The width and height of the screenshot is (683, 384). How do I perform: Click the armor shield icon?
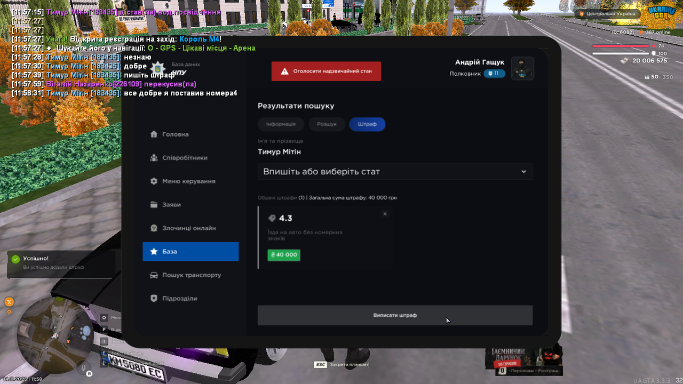point(654,53)
